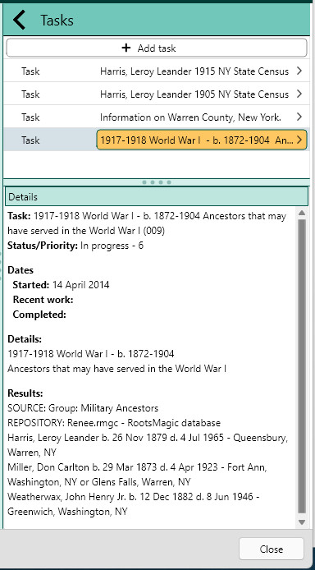
Task: Click the plus icon on Add task
Action: tap(126, 48)
